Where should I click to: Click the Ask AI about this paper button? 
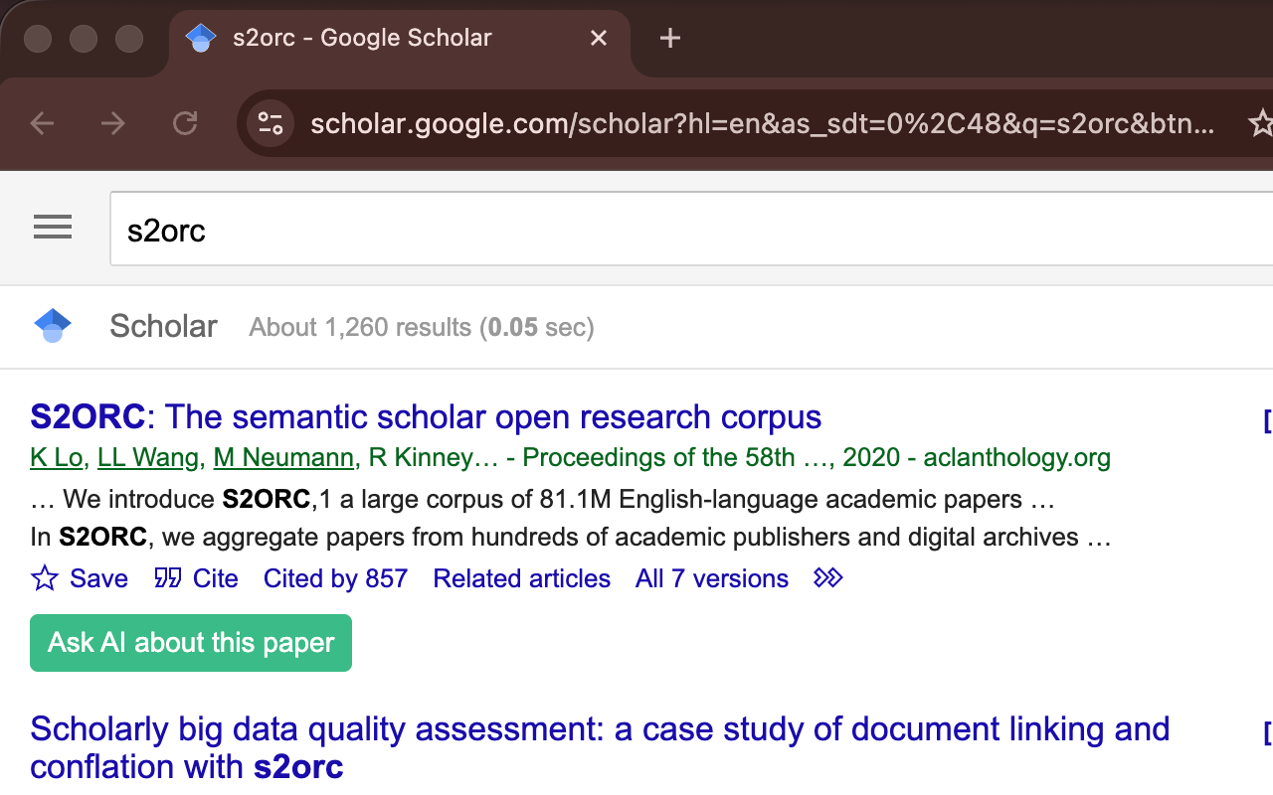[191, 643]
